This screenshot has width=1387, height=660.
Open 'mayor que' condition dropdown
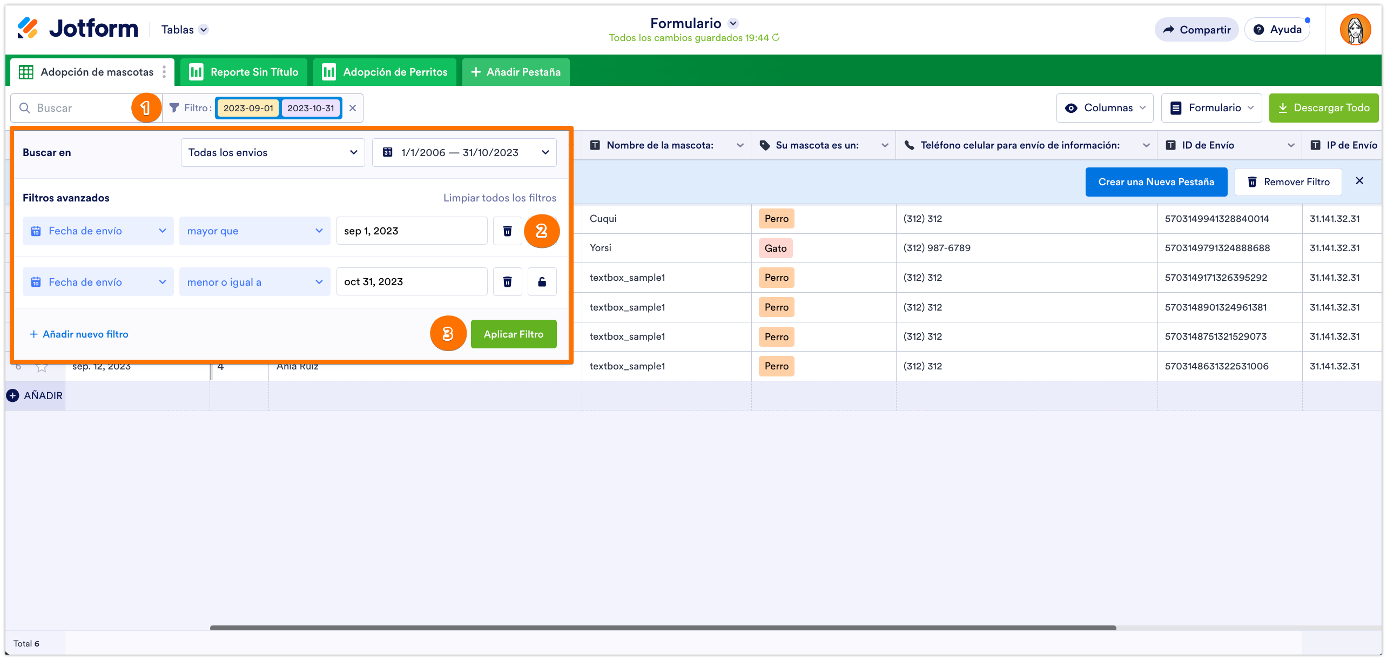(x=254, y=231)
